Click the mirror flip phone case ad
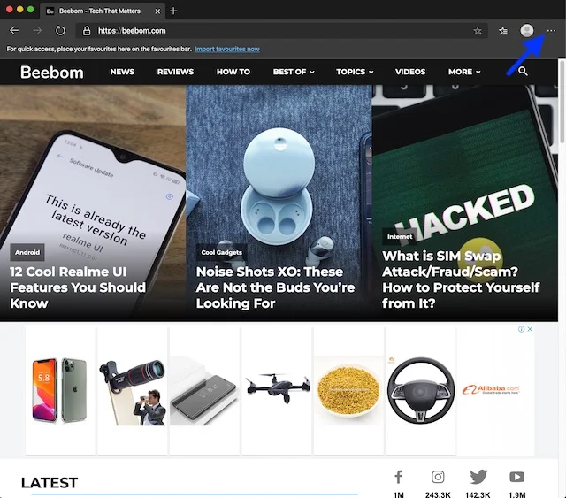Viewport: 566px width, 498px height. click(204, 390)
